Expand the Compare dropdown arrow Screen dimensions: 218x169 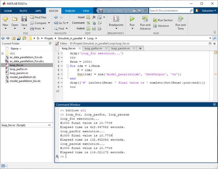point(49,23)
